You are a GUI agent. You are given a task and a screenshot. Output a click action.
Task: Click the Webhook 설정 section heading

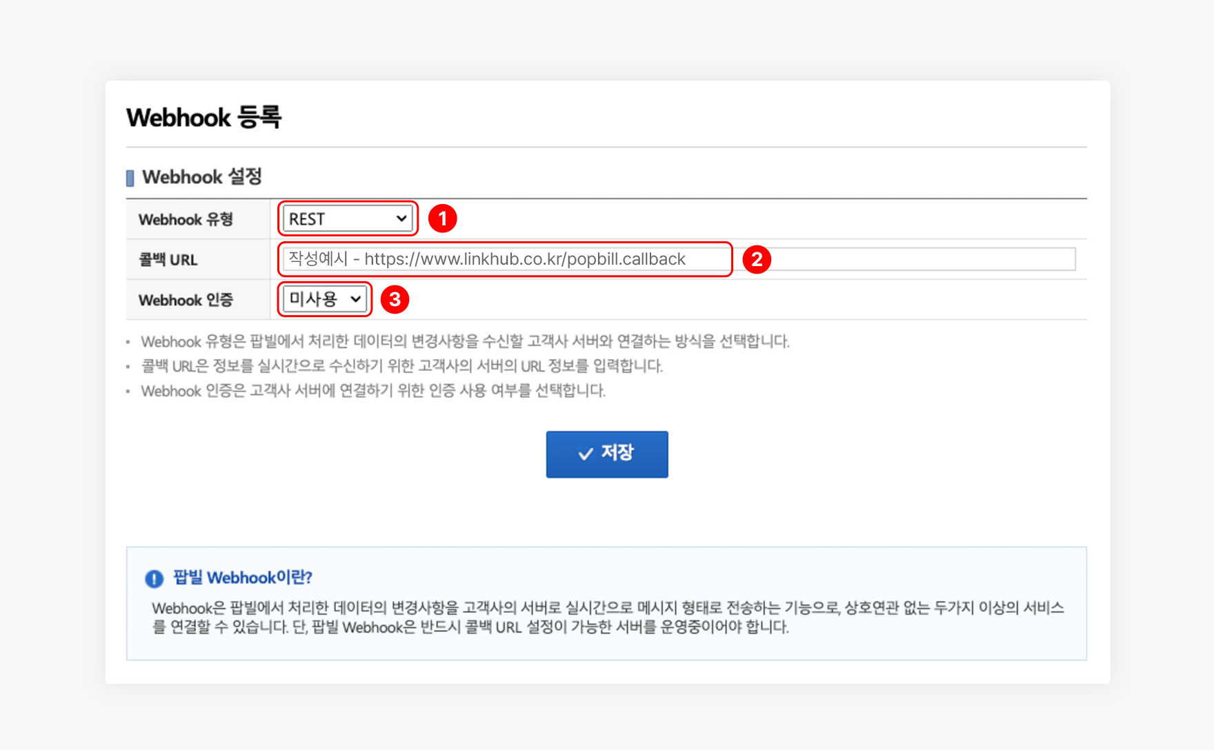201,176
